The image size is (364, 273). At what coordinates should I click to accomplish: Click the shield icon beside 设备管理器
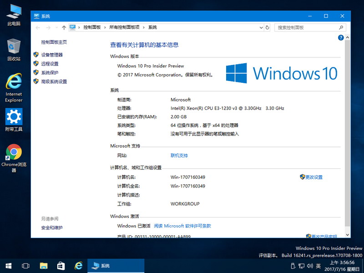click(x=36, y=55)
